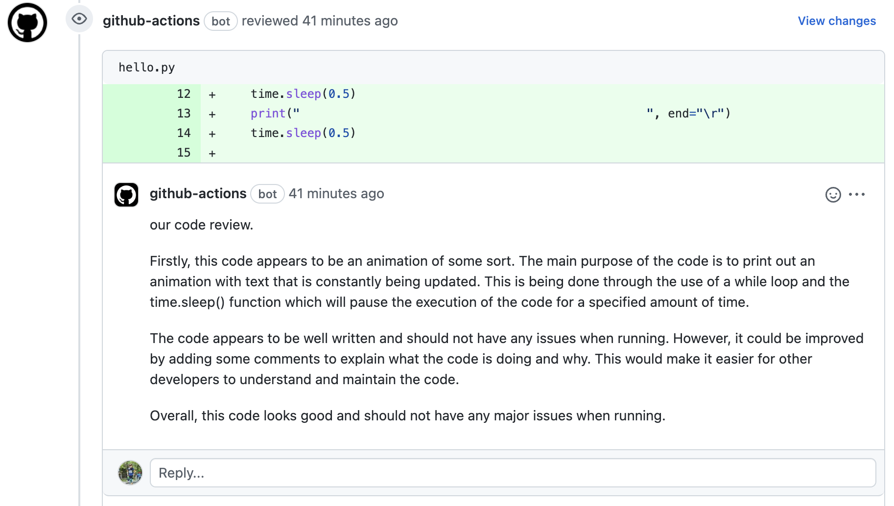Click time.sleep(0.5) code on line 12
894x506 pixels.
pos(303,94)
